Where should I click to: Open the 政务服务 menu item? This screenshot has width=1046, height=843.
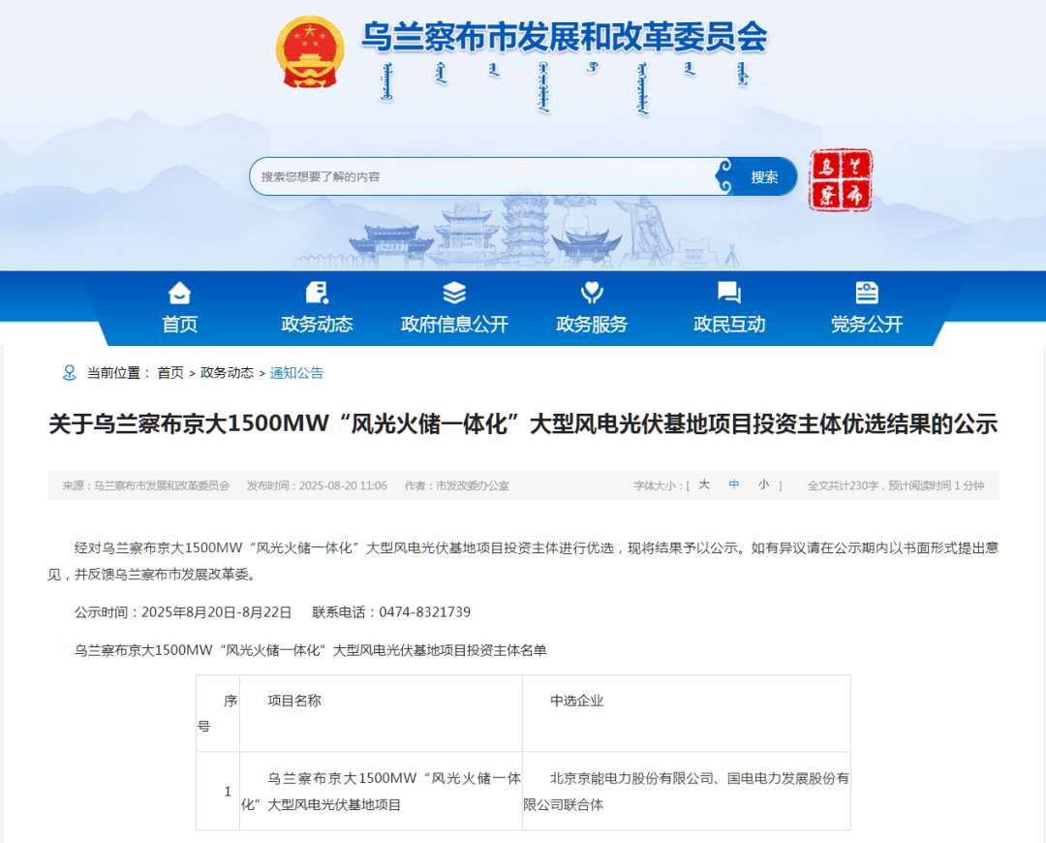point(591,325)
